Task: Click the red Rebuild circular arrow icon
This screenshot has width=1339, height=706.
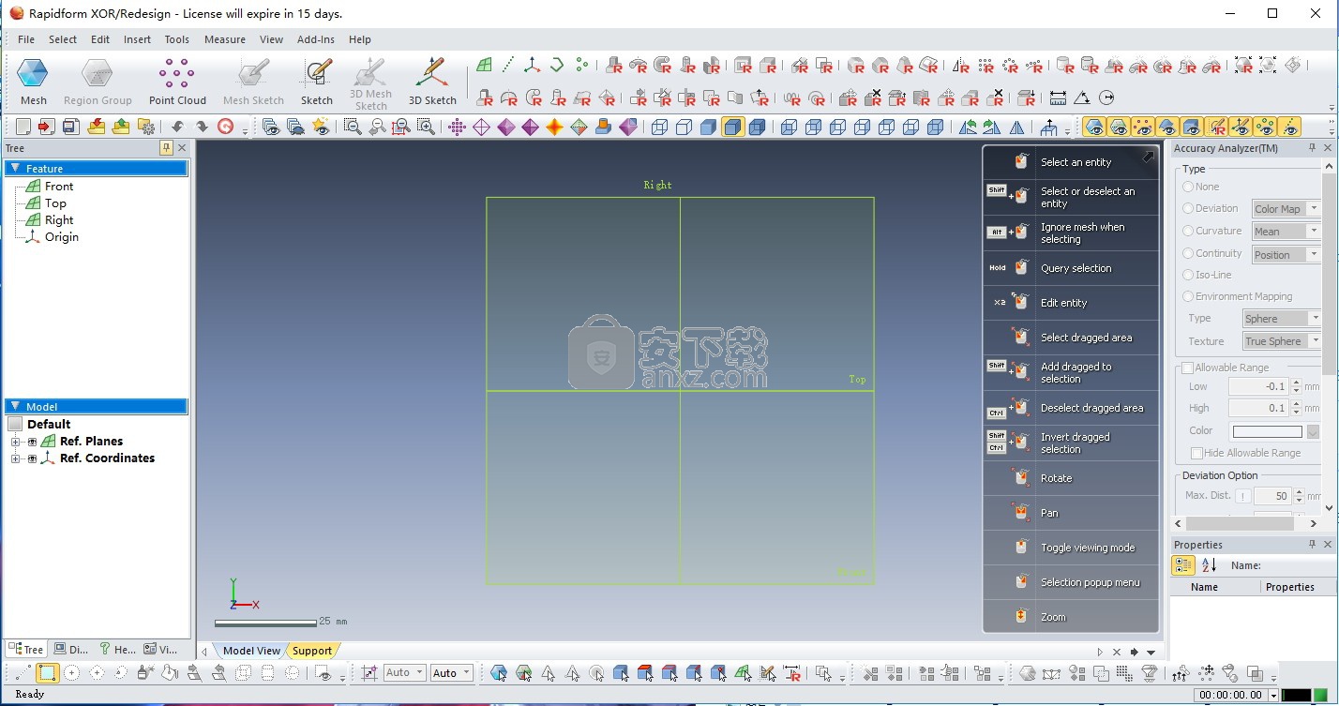Action: pos(225,127)
